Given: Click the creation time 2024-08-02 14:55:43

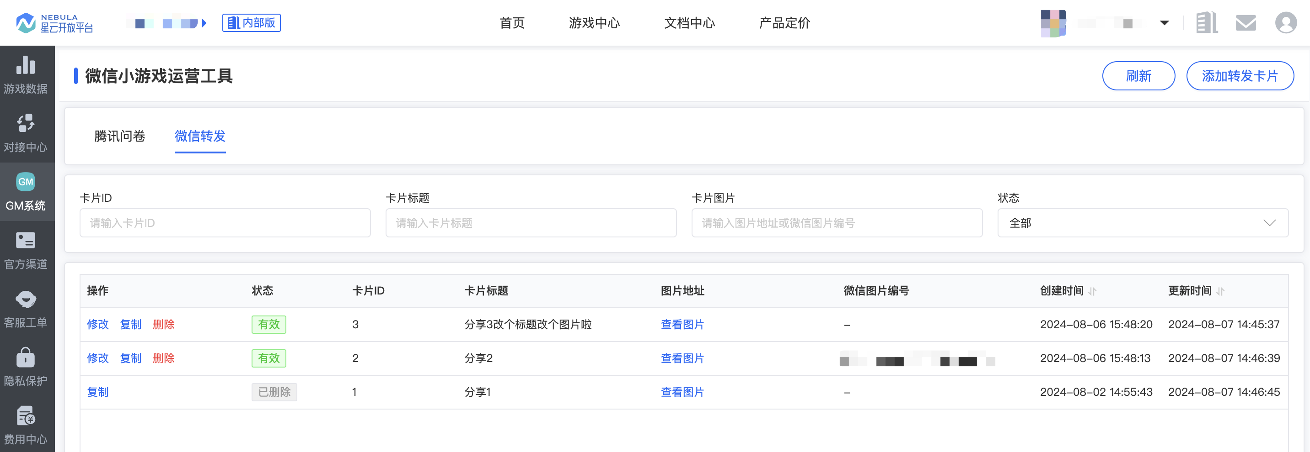Looking at the screenshot, I should click(x=1096, y=392).
